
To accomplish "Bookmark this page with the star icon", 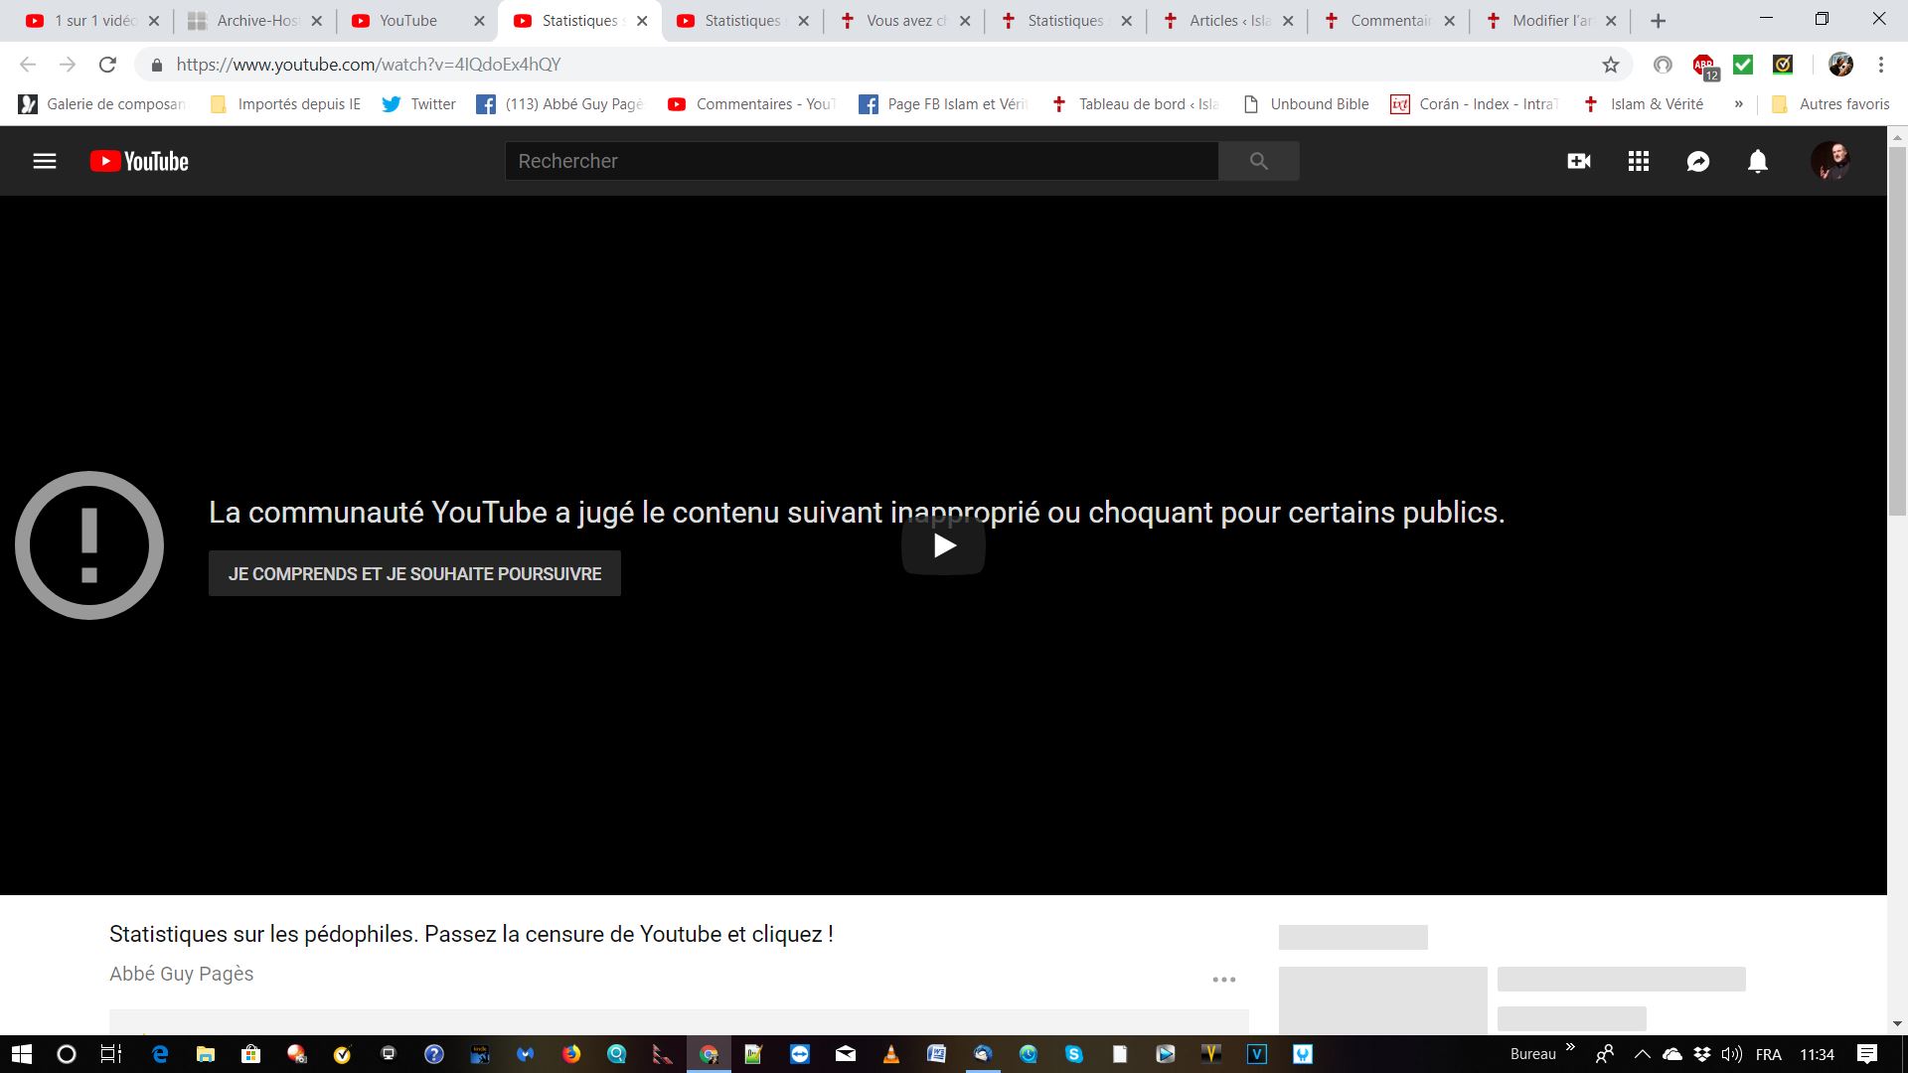I will point(1611,65).
